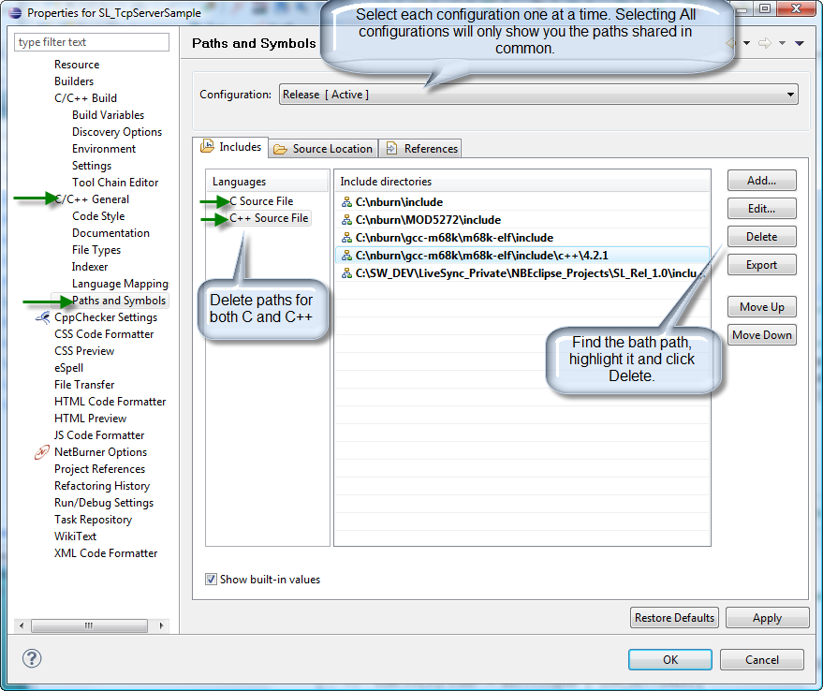Click the help question mark icon
Screen dimensions: 823x691
coord(32,658)
